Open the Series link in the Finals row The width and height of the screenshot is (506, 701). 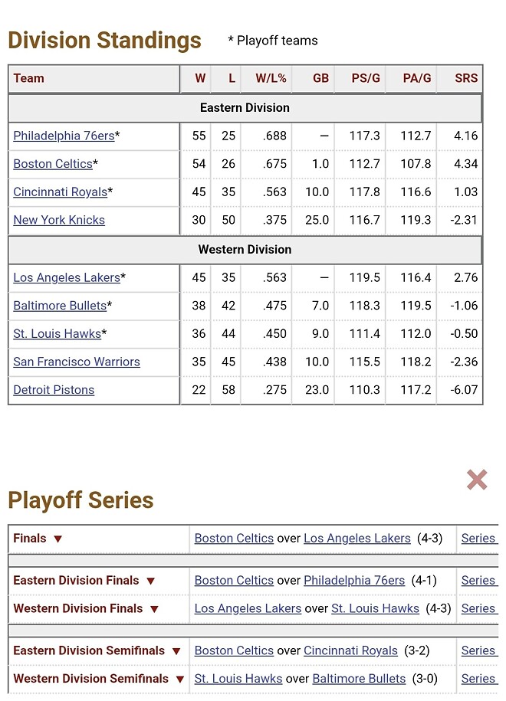(x=478, y=539)
